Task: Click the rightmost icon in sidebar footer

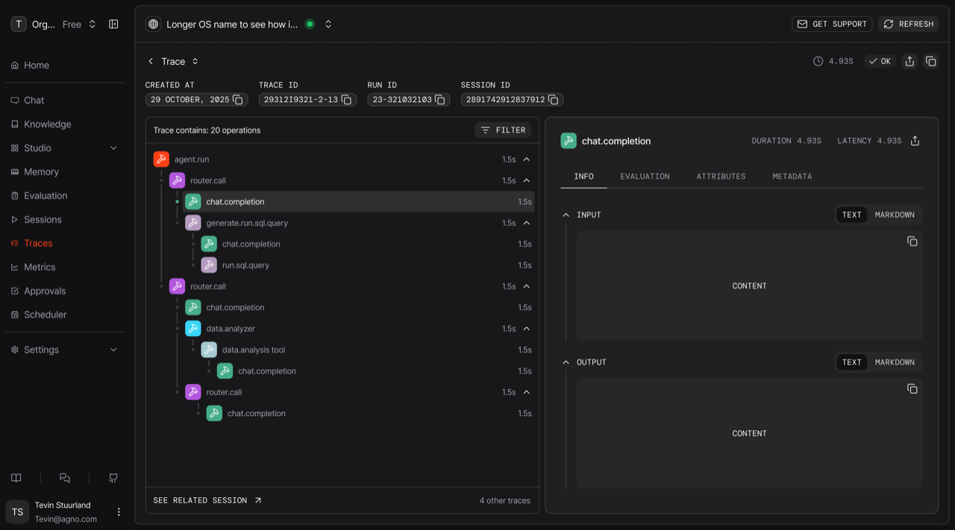Action: click(113, 478)
